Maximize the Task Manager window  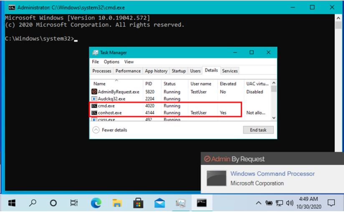[x=252, y=52]
